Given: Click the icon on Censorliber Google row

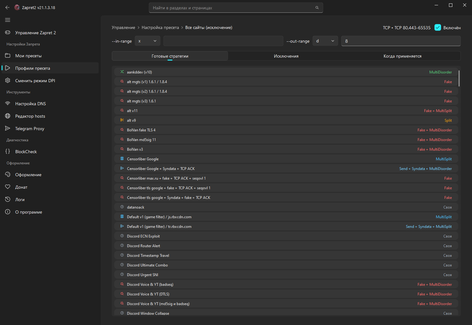Looking at the screenshot, I should [122, 158].
